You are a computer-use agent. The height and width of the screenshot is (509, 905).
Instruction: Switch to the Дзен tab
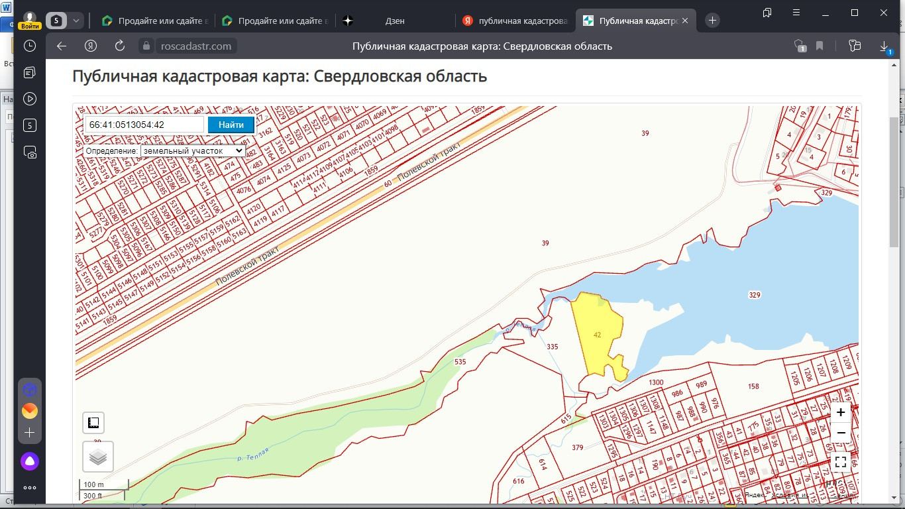pos(395,21)
